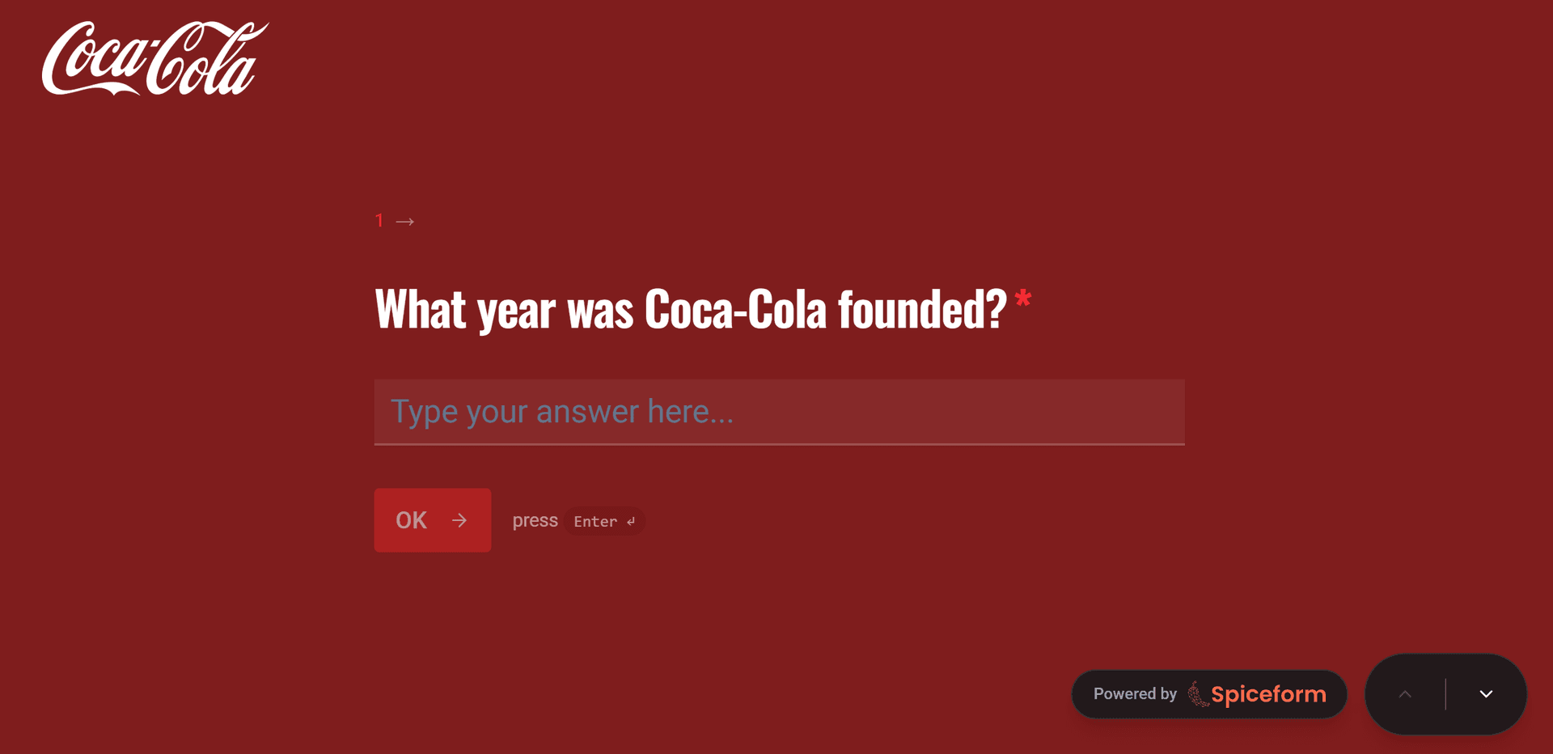Click the divider between navigation chevrons

(x=1445, y=694)
